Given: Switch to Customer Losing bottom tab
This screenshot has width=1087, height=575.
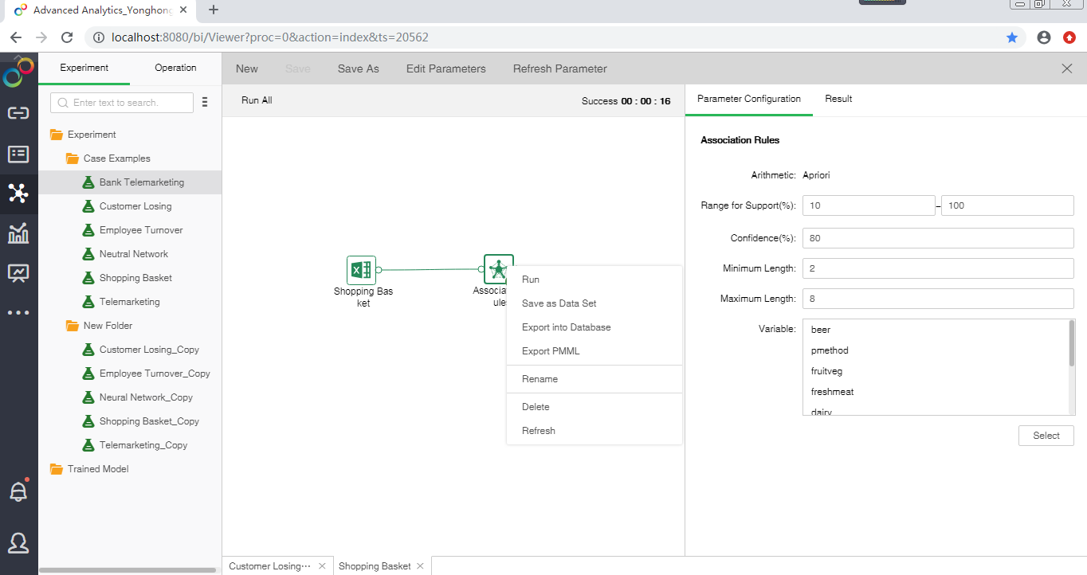Looking at the screenshot, I should [x=270, y=566].
